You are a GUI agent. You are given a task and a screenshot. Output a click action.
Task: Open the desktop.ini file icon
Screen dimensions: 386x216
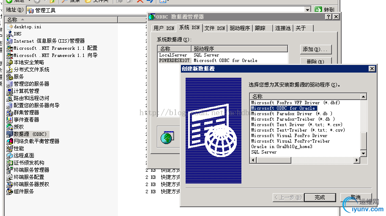click(10, 27)
